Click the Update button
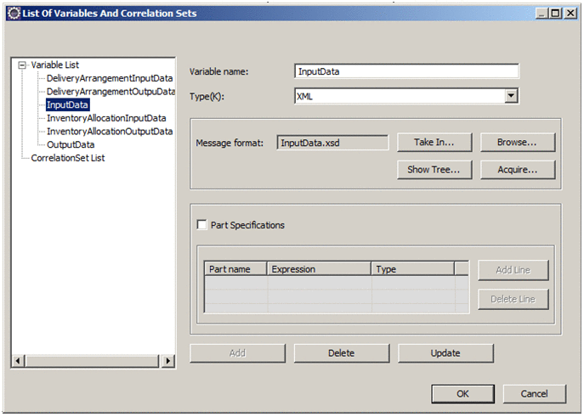 445,353
